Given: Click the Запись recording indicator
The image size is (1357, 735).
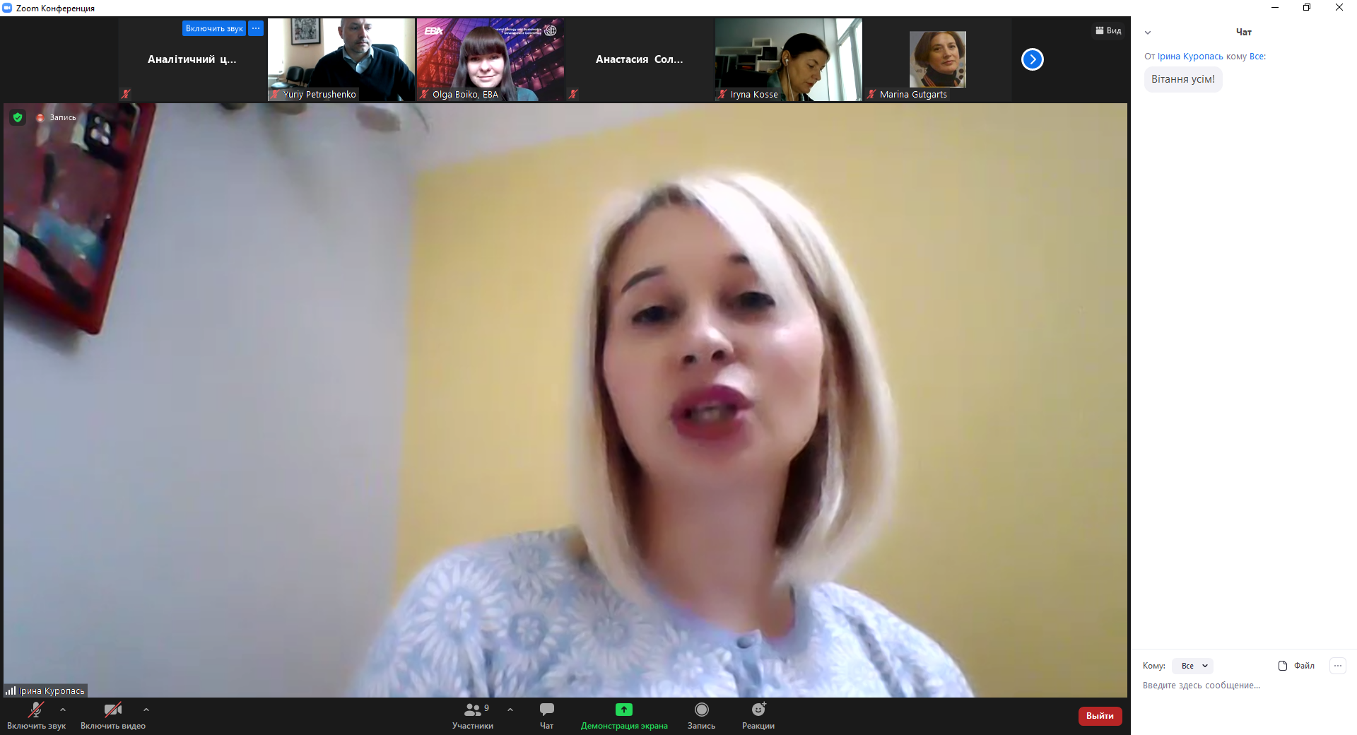Looking at the screenshot, I should (57, 117).
